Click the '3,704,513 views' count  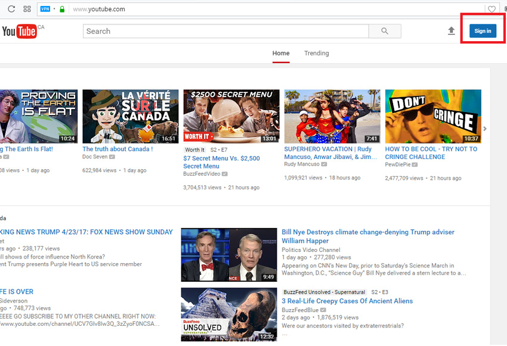tap(202, 188)
